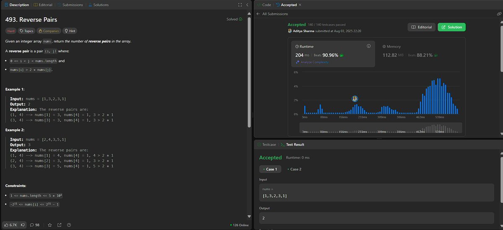Select Case 2 test result

pyautogui.click(x=294, y=169)
